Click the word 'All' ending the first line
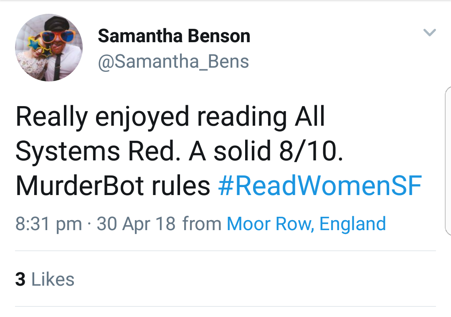 coord(310,117)
